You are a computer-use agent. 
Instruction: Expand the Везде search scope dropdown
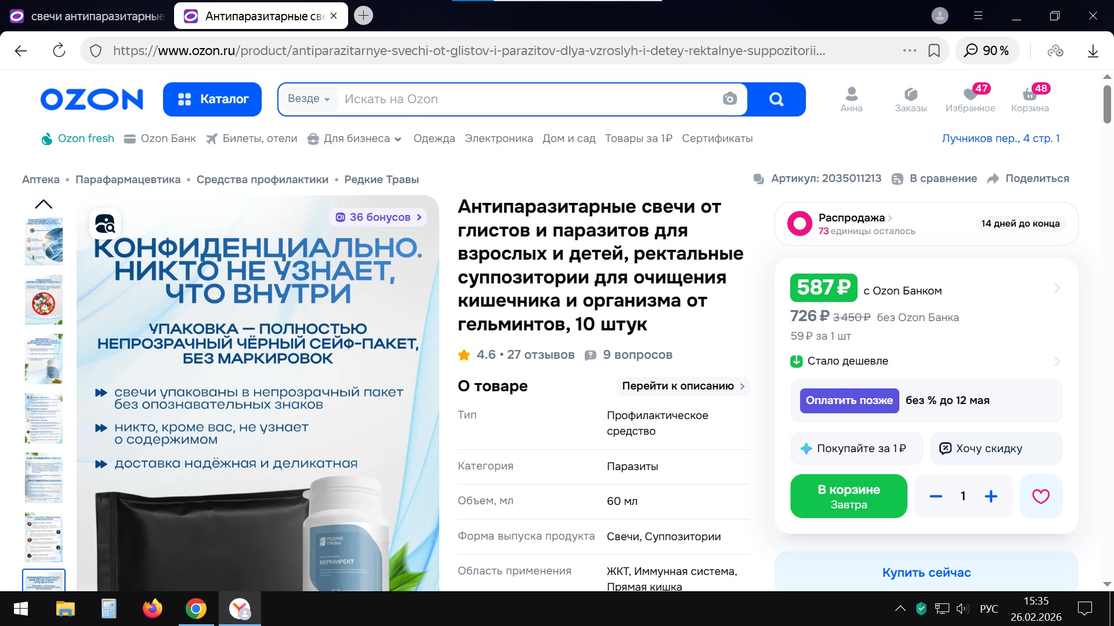pyautogui.click(x=309, y=99)
